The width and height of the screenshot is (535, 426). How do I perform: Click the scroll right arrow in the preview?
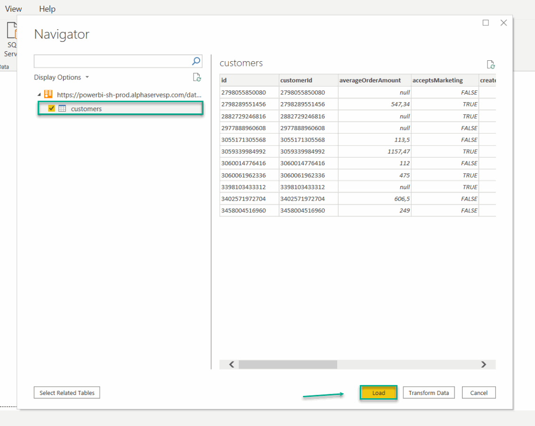coord(484,364)
